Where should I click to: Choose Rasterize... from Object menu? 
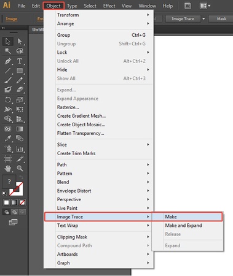click(98, 107)
